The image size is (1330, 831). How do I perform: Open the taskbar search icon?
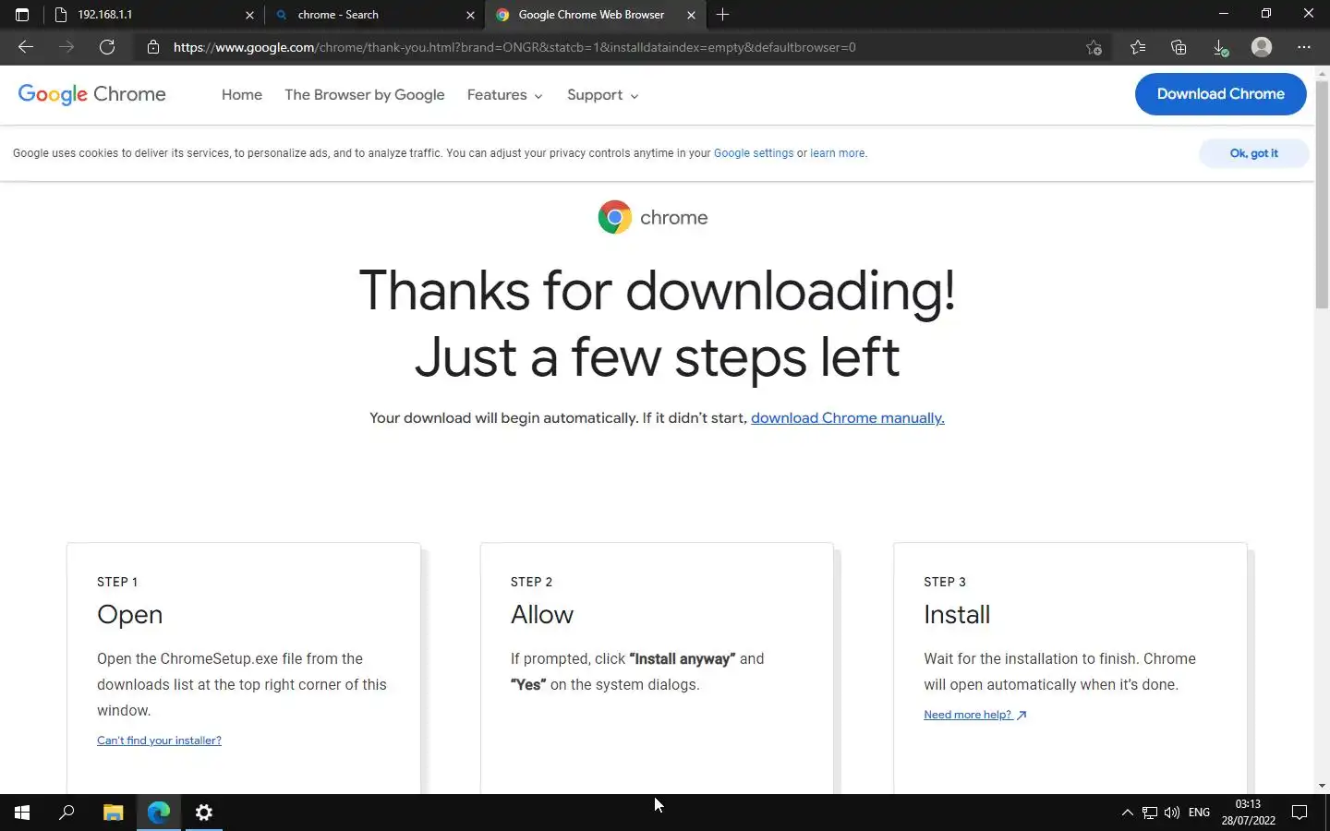tap(66, 813)
